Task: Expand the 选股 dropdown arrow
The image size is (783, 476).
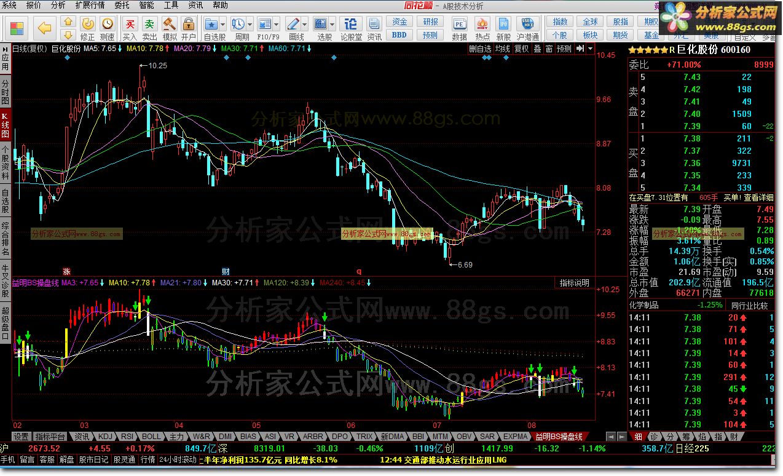Action: pyautogui.click(x=331, y=24)
